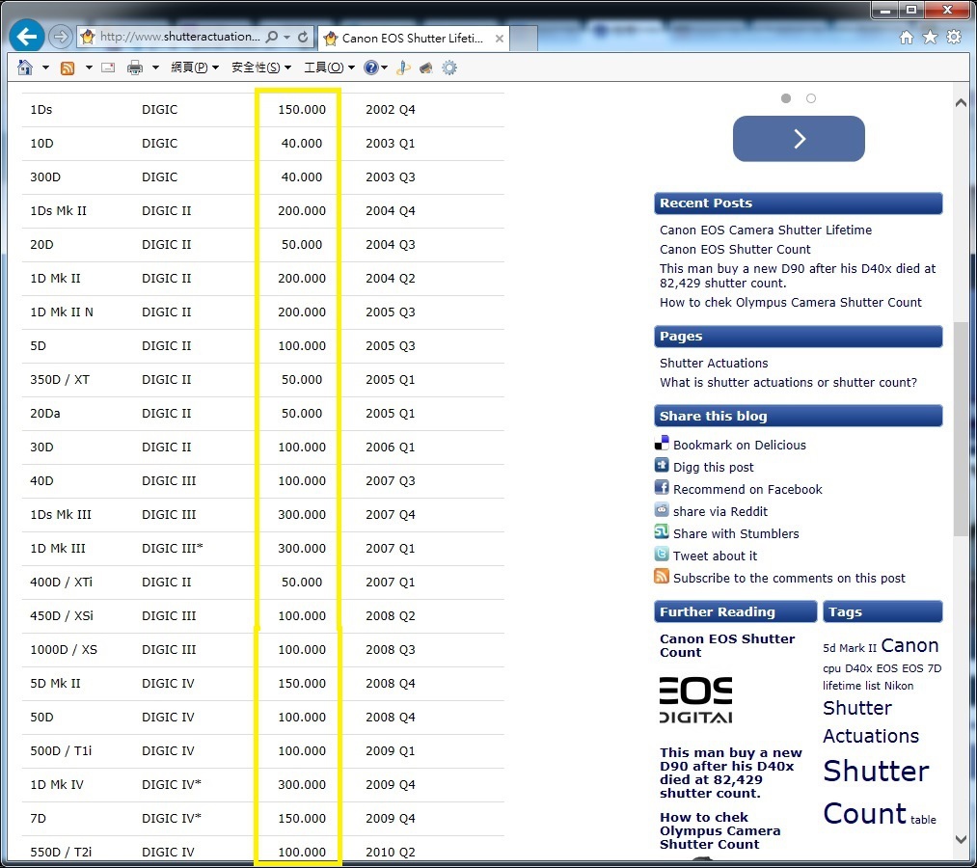Click the page scrollbar up arrow

coord(961,103)
